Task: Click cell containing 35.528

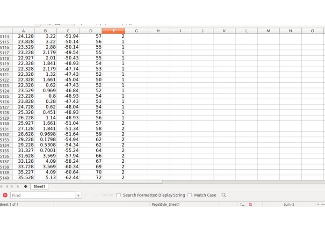Action: click(x=23, y=178)
